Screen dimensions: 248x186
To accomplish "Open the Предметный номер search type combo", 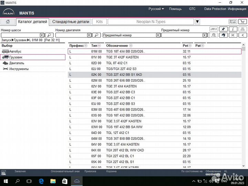I will pyautogui.click(x=132, y=35).
